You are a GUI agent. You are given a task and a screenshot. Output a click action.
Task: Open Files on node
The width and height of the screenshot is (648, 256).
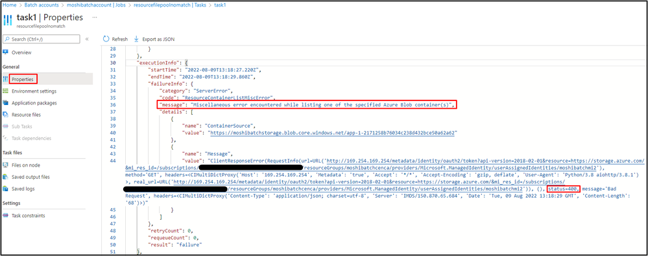(x=26, y=165)
